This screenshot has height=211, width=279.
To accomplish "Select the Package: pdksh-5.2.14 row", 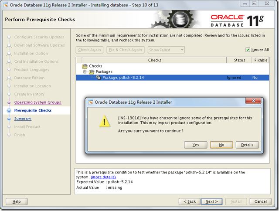I will click(173, 78).
